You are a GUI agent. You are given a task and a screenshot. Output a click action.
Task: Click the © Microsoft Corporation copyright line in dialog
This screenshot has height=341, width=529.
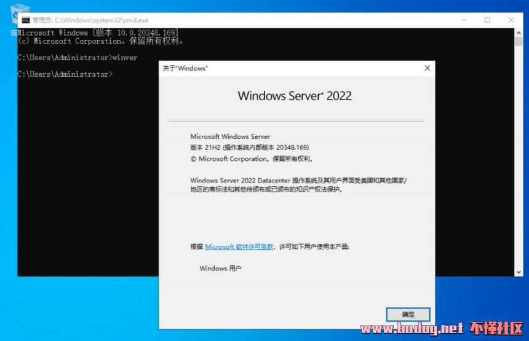[x=252, y=159]
